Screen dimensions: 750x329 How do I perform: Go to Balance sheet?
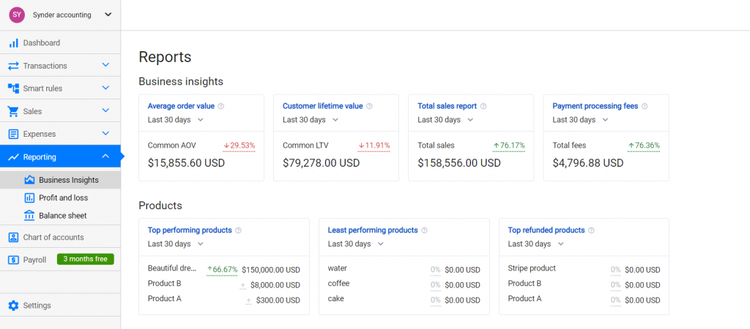[x=62, y=216]
